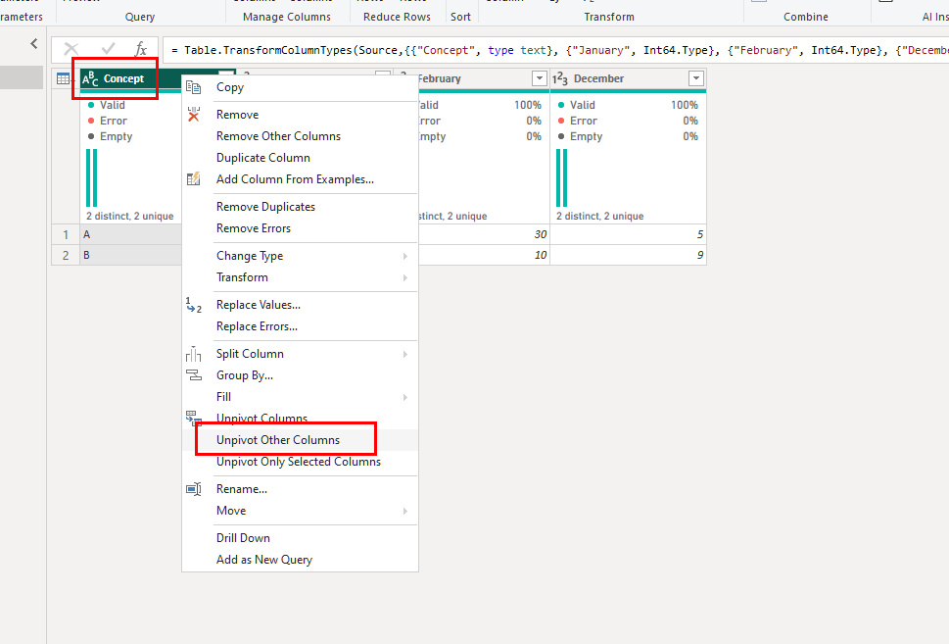949x644 pixels.
Task: Choose Duplicate Column
Action: tap(263, 158)
